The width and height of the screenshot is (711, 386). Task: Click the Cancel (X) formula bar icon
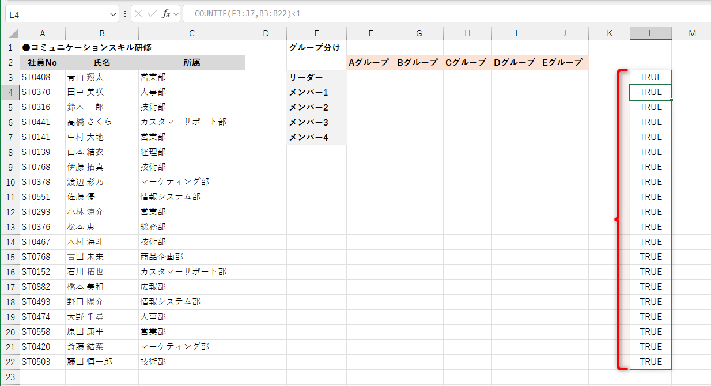tap(139, 13)
